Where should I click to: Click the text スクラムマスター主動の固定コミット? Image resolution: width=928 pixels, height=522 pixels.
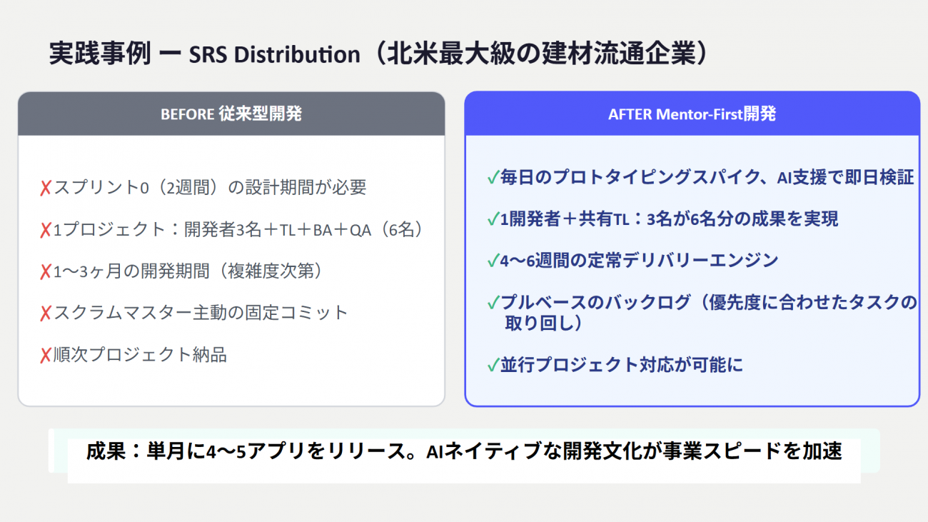pos(201,313)
